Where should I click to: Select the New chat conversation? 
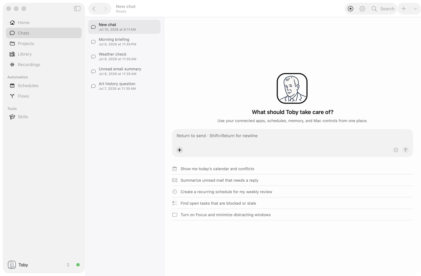coord(124,27)
